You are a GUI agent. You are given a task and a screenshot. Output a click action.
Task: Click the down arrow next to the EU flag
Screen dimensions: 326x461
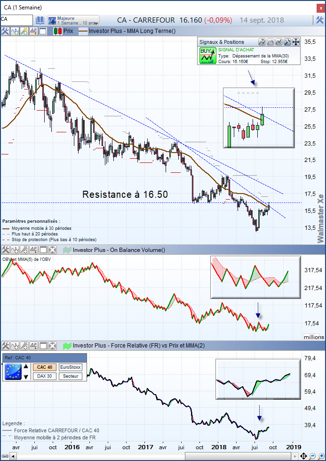point(26,377)
